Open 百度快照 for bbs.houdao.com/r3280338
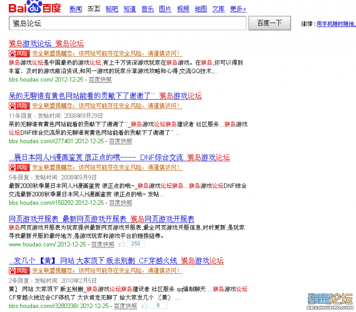 click(x=126, y=306)
